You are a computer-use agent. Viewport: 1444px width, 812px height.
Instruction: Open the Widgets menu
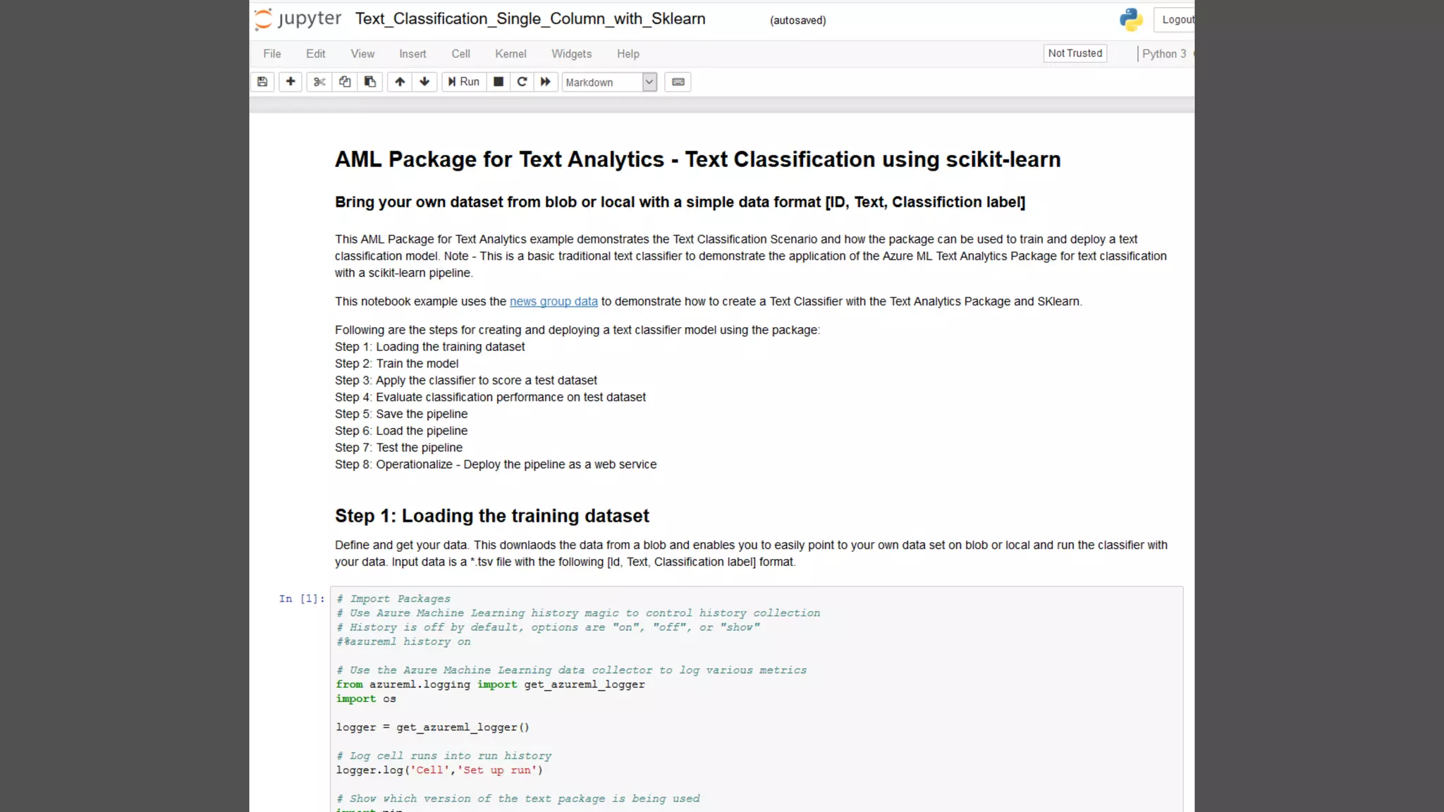pos(571,54)
